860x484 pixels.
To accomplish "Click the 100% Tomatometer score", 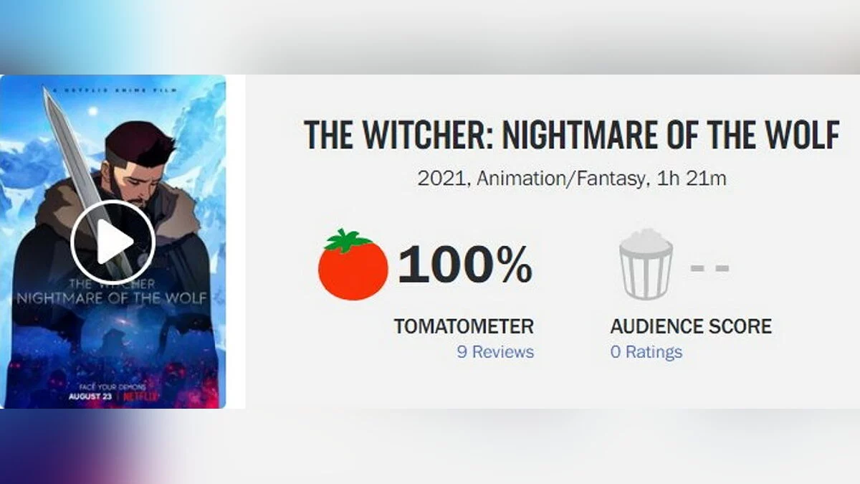I will click(x=465, y=265).
